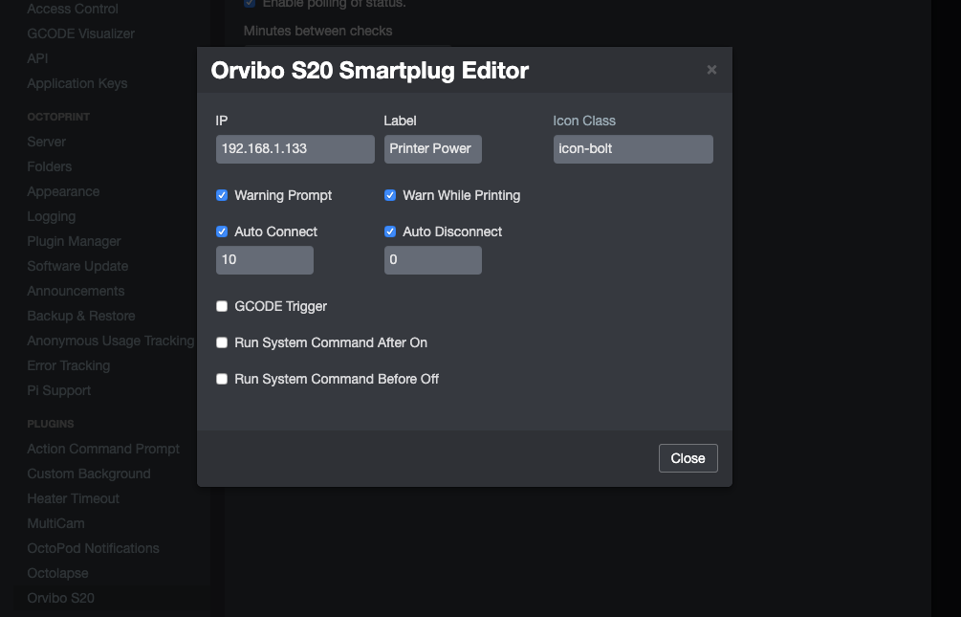
Task: Open the Folders settings section
Action: pos(49,166)
